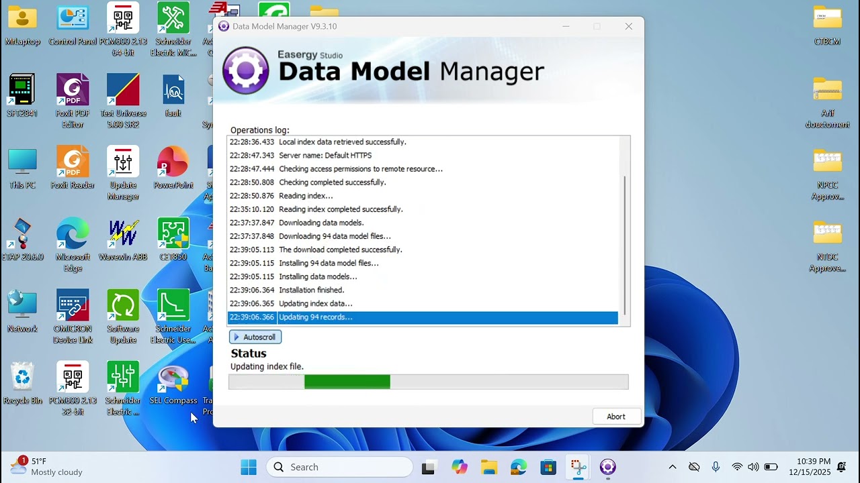
Task: Open ETAP 20.6.0 shortcut
Action: coord(22,241)
